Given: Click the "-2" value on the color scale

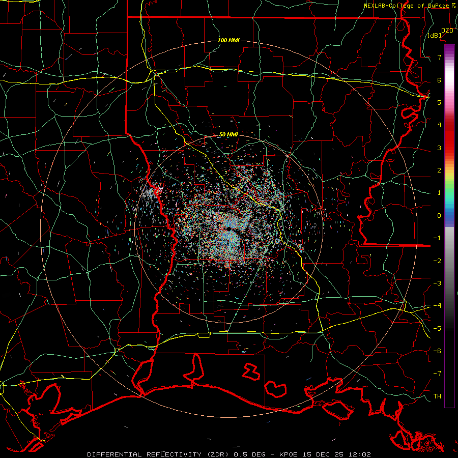Looking at the screenshot, I should 437,261.
